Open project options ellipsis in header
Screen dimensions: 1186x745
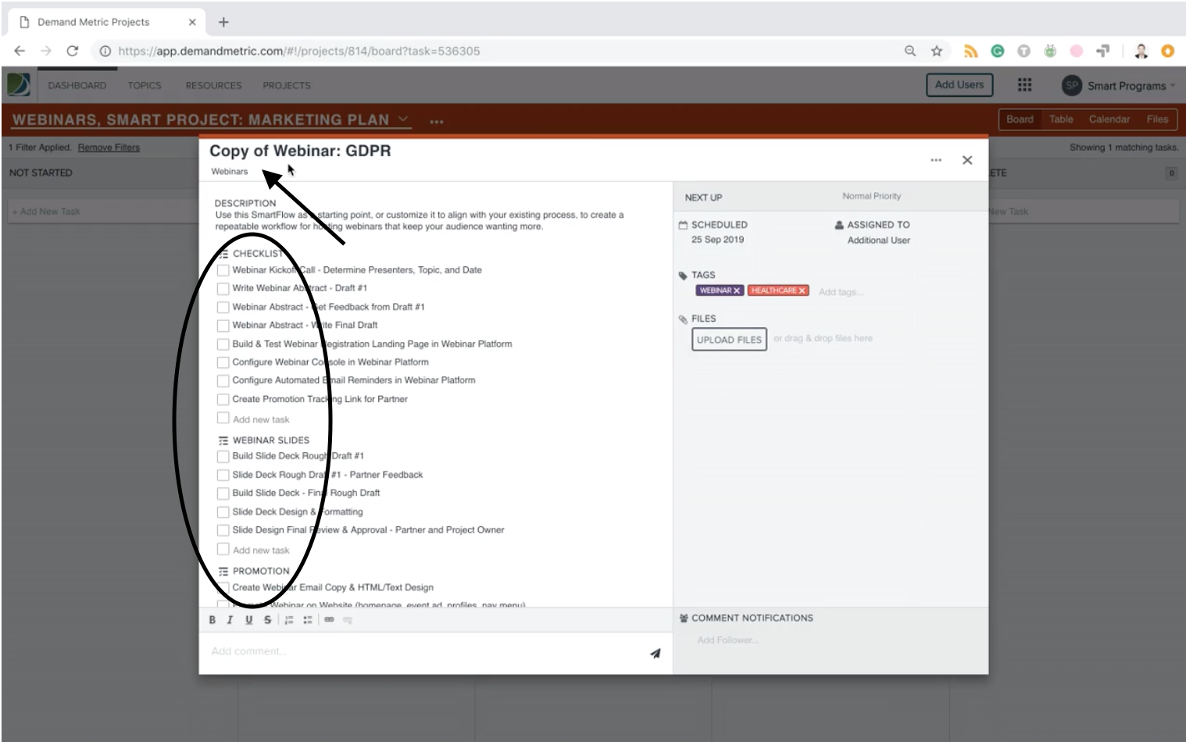tap(437, 122)
